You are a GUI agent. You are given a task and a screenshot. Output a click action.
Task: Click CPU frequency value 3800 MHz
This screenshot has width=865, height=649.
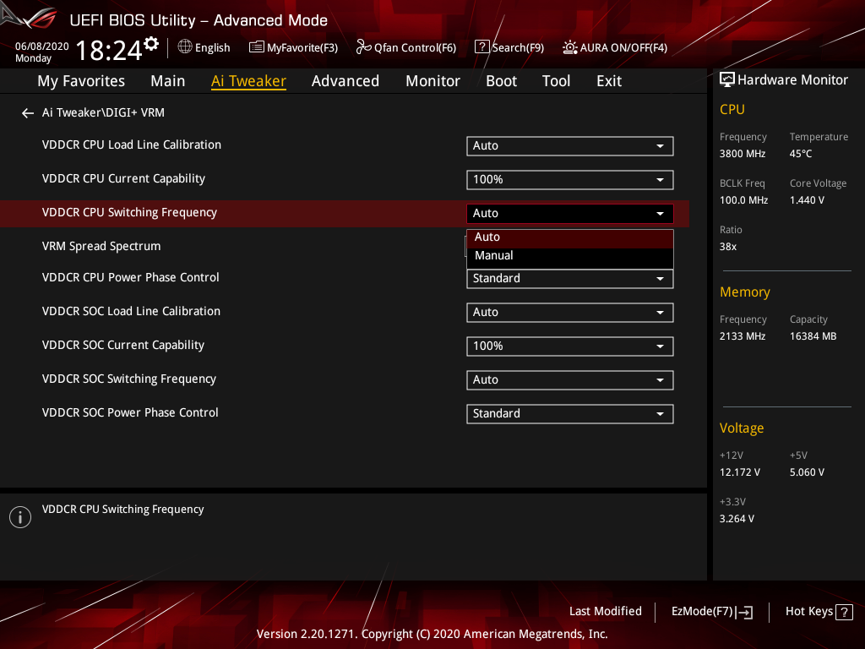(x=743, y=154)
